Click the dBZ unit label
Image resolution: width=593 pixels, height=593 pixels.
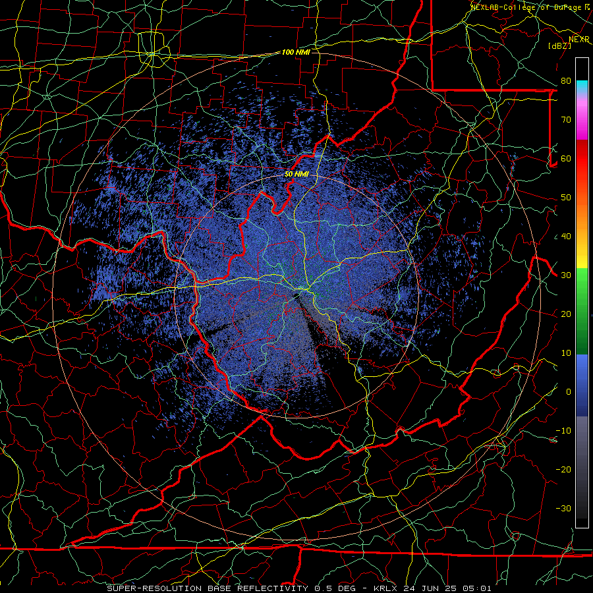(559, 45)
